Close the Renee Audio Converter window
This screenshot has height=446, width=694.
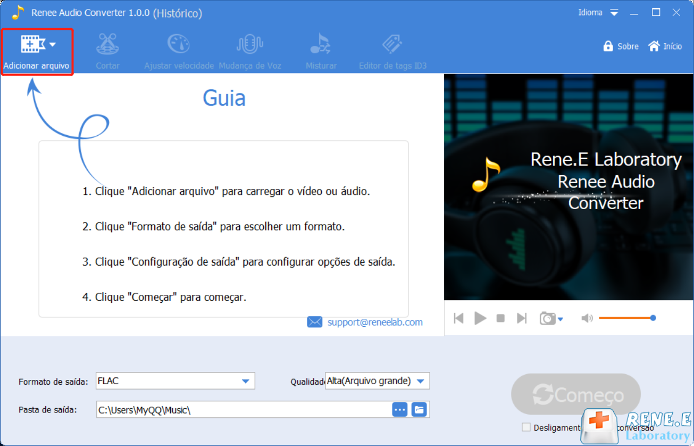click(676, 12)
